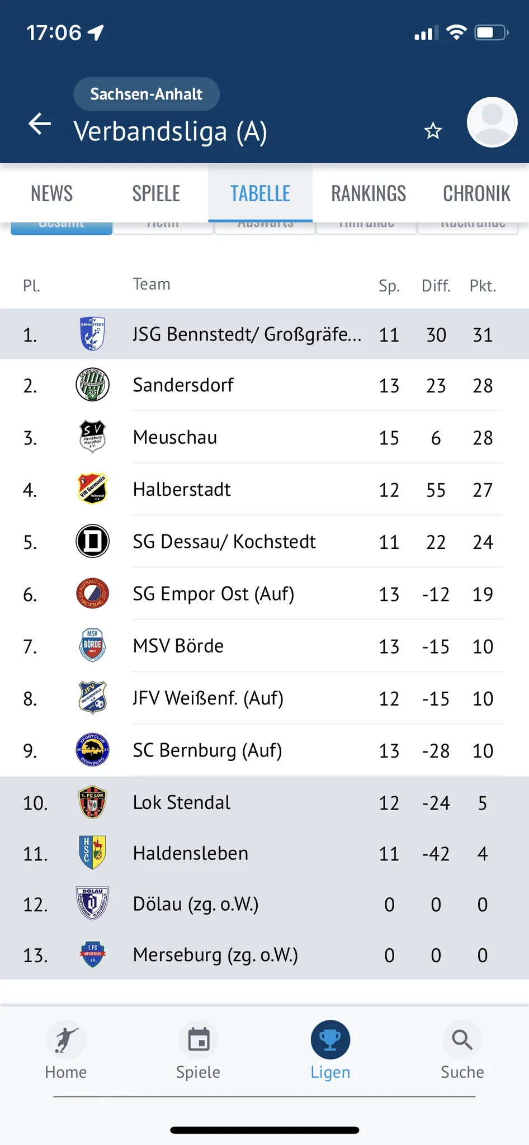Switch to the NEWS tab
This screenshot has height=1145, width=529.
(52, 193)
